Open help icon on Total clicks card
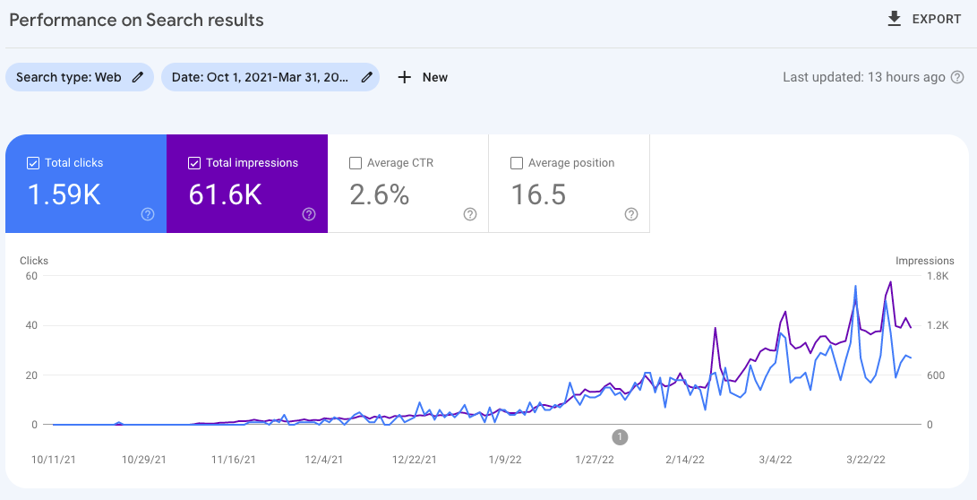The image size is (977, 500). point(148,214)
